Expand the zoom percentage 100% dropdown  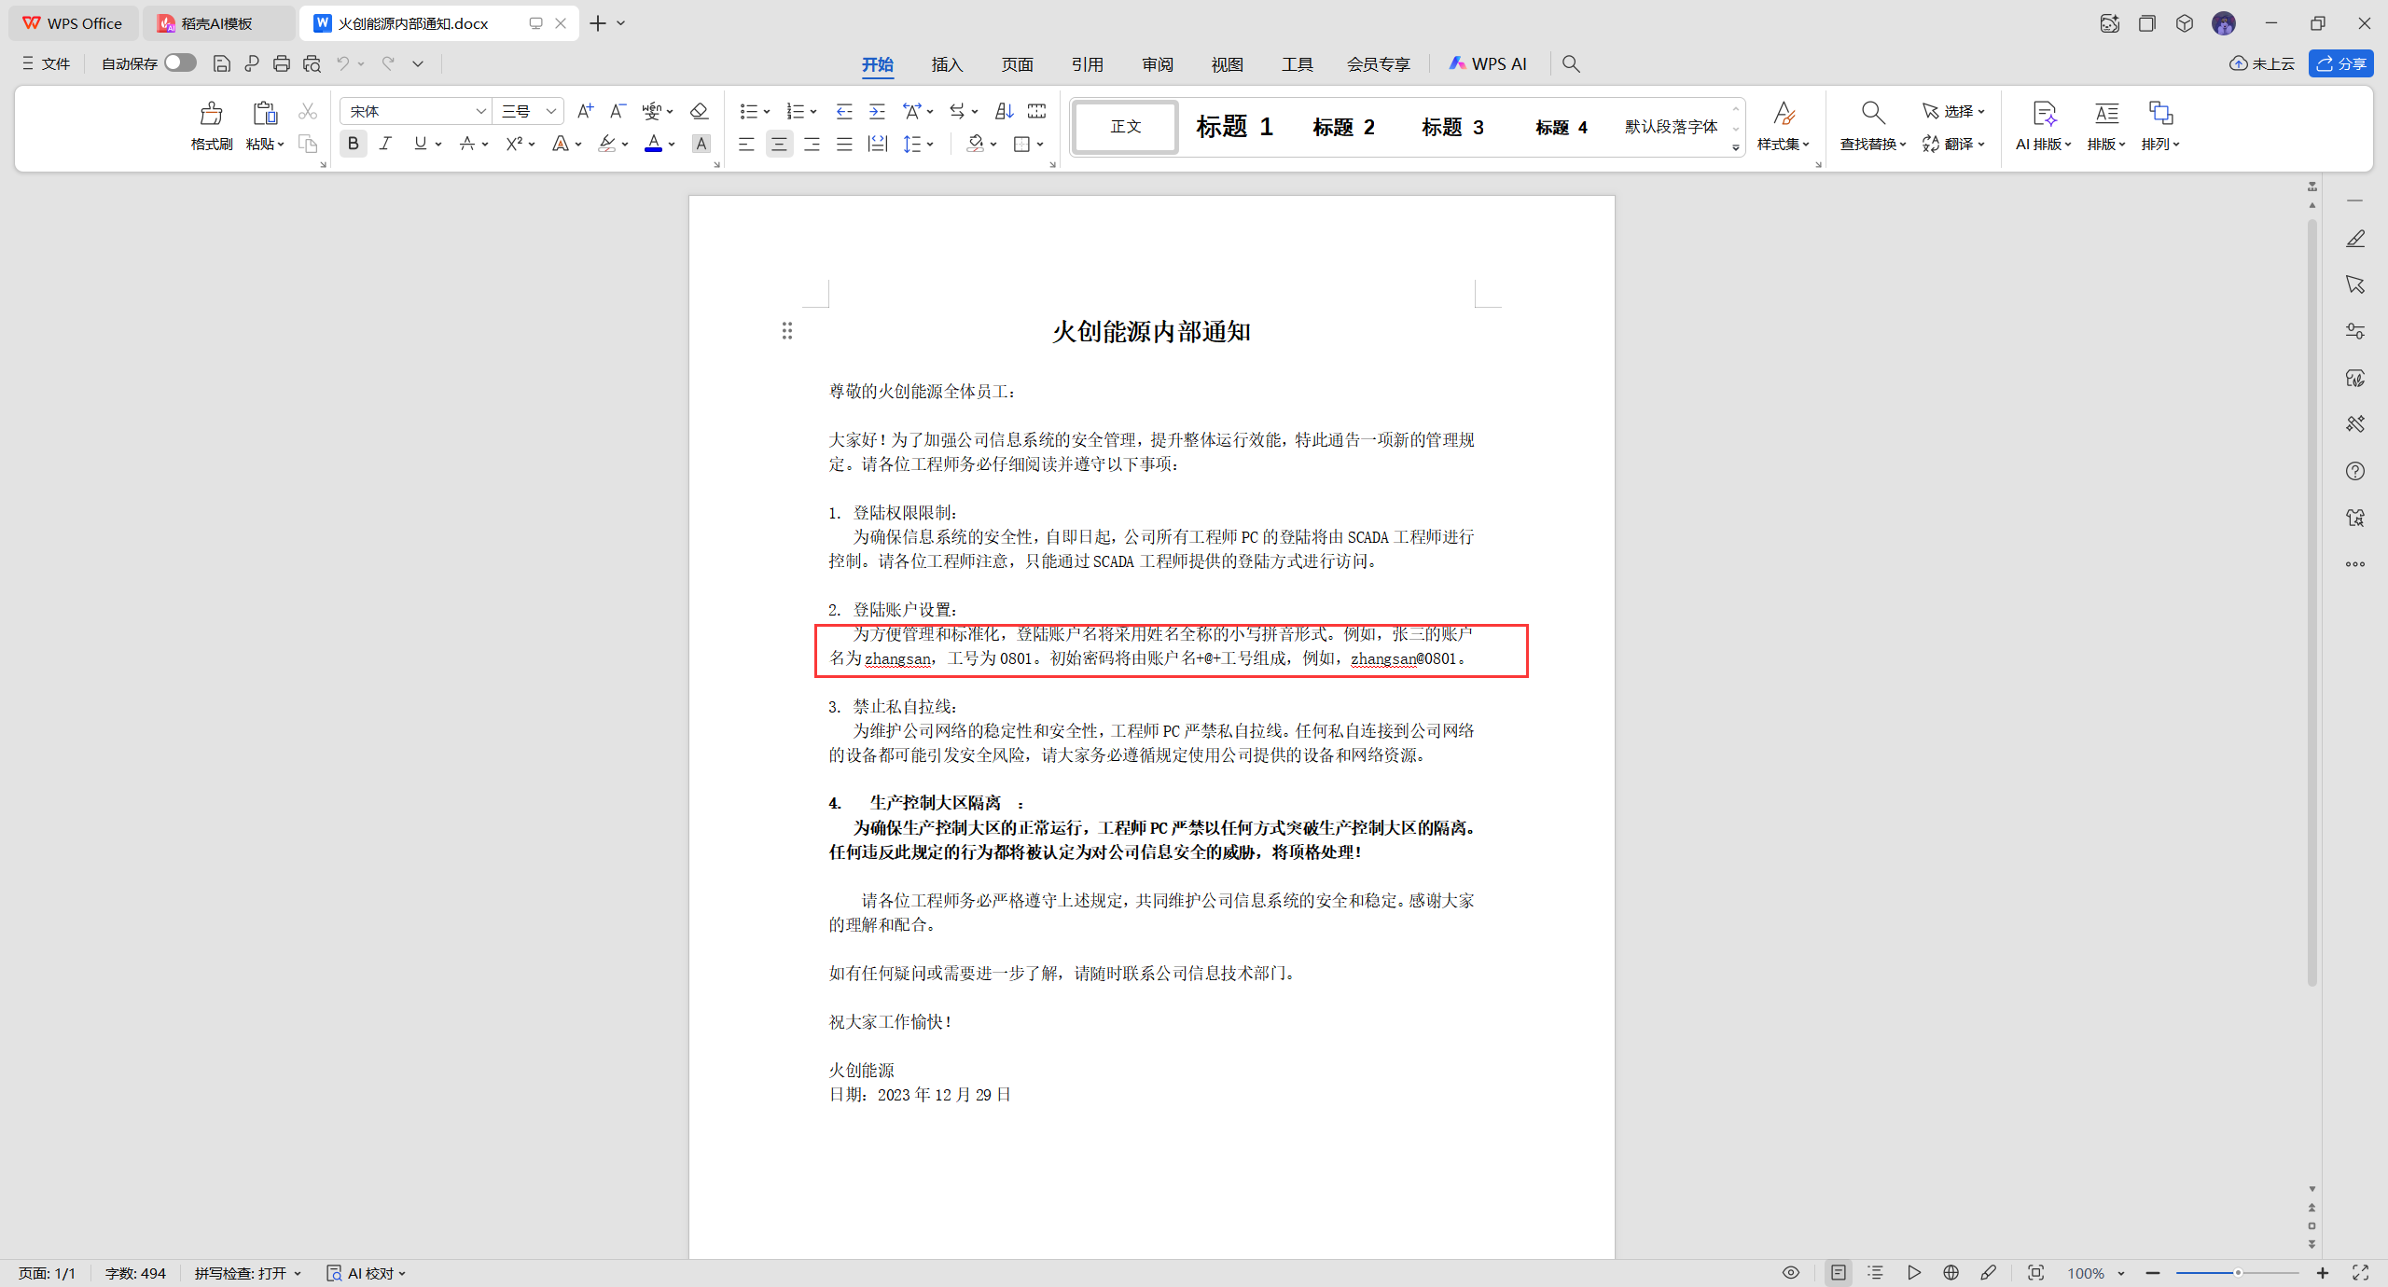pyautogui.click(x=2120, y=1273)
